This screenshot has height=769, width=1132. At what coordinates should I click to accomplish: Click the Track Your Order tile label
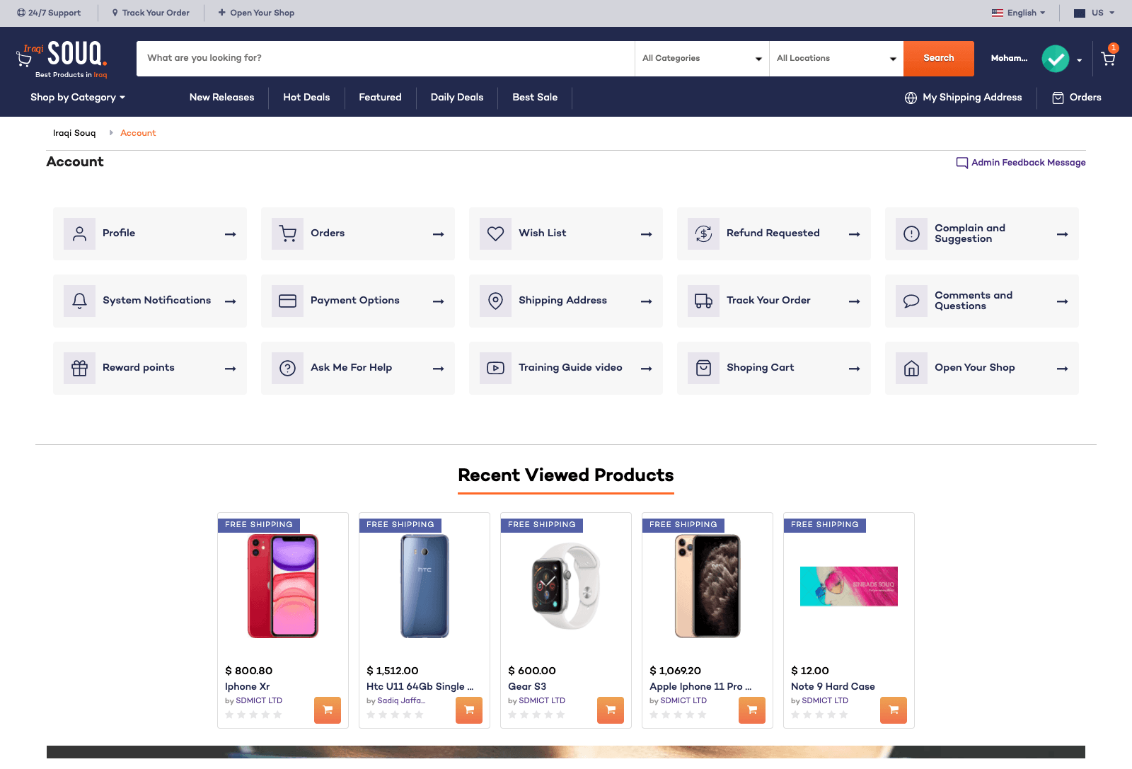coord(768,301)
